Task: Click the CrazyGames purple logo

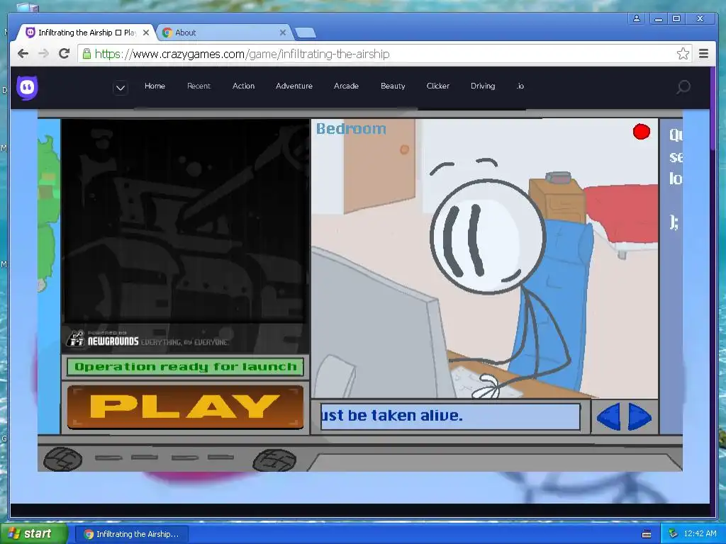Action: tap(28, 87)
